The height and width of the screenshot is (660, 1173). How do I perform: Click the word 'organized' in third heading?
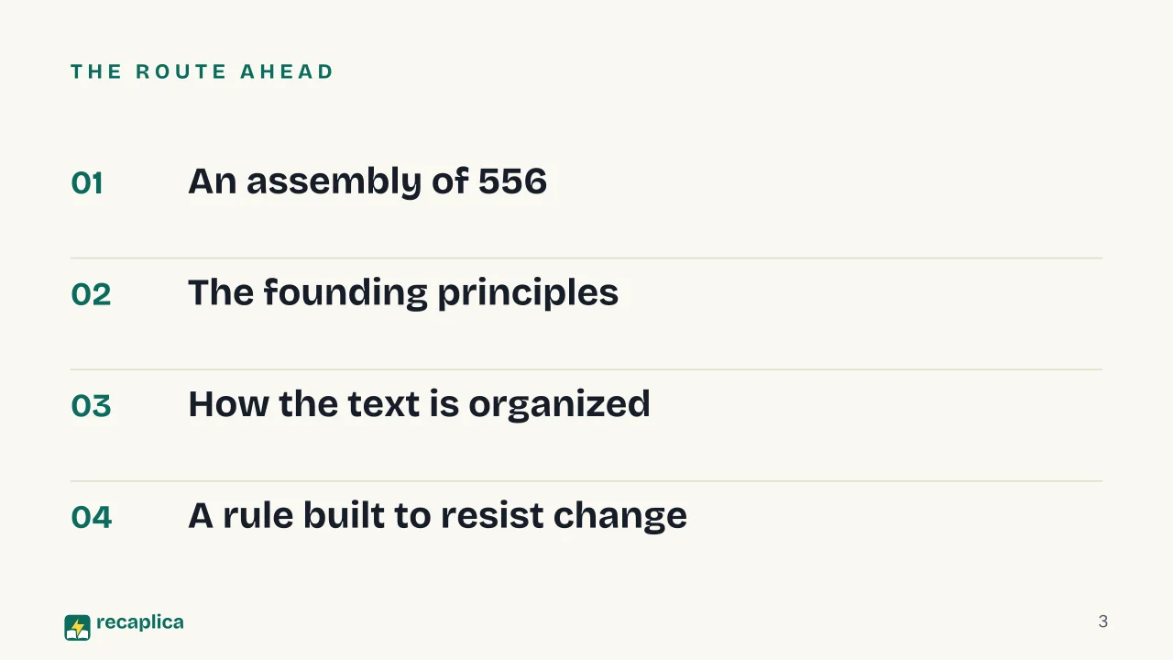(559, 406)
